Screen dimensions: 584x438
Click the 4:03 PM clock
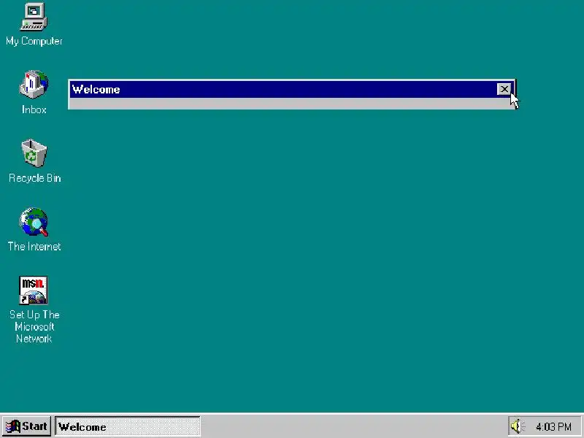[553, 426]
